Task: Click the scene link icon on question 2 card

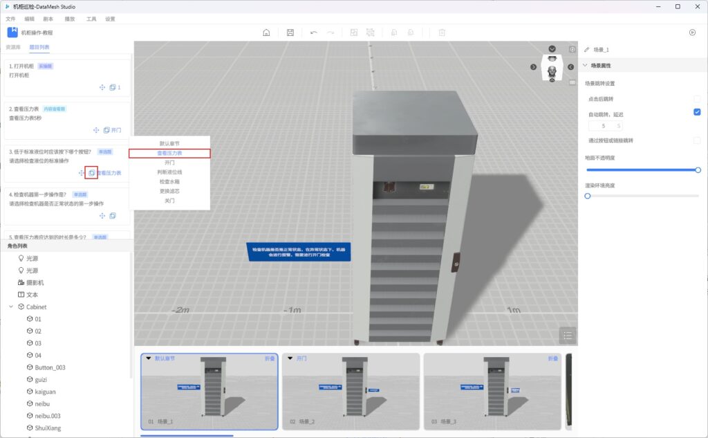Action: click(x=106, y=130)
